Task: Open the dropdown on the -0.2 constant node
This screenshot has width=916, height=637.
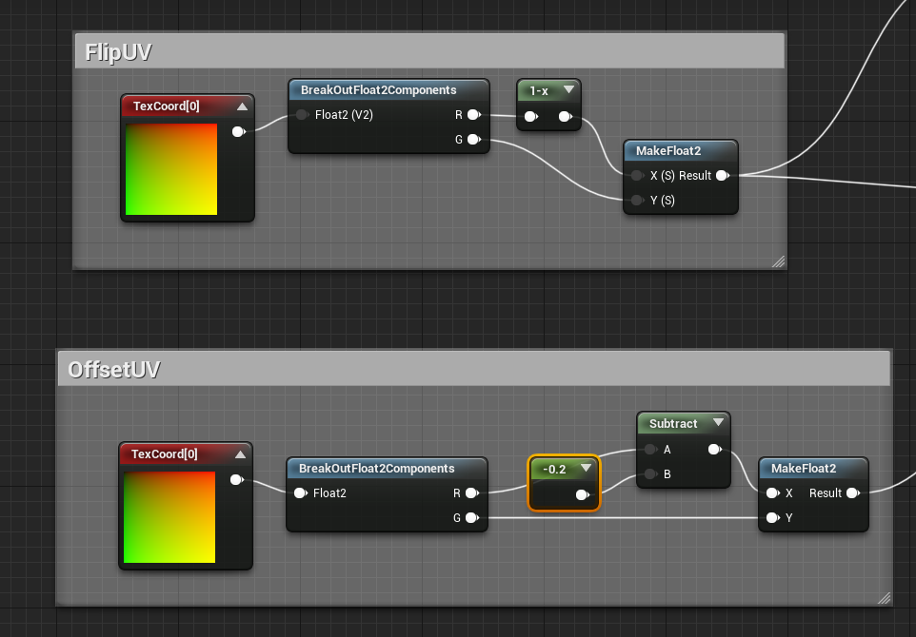Action: coord(587,469)
